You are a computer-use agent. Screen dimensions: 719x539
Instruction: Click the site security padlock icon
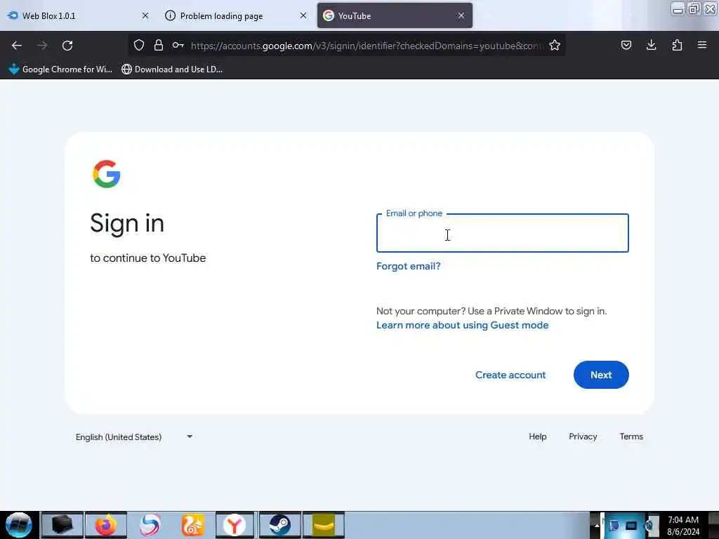tap(159, 45)
